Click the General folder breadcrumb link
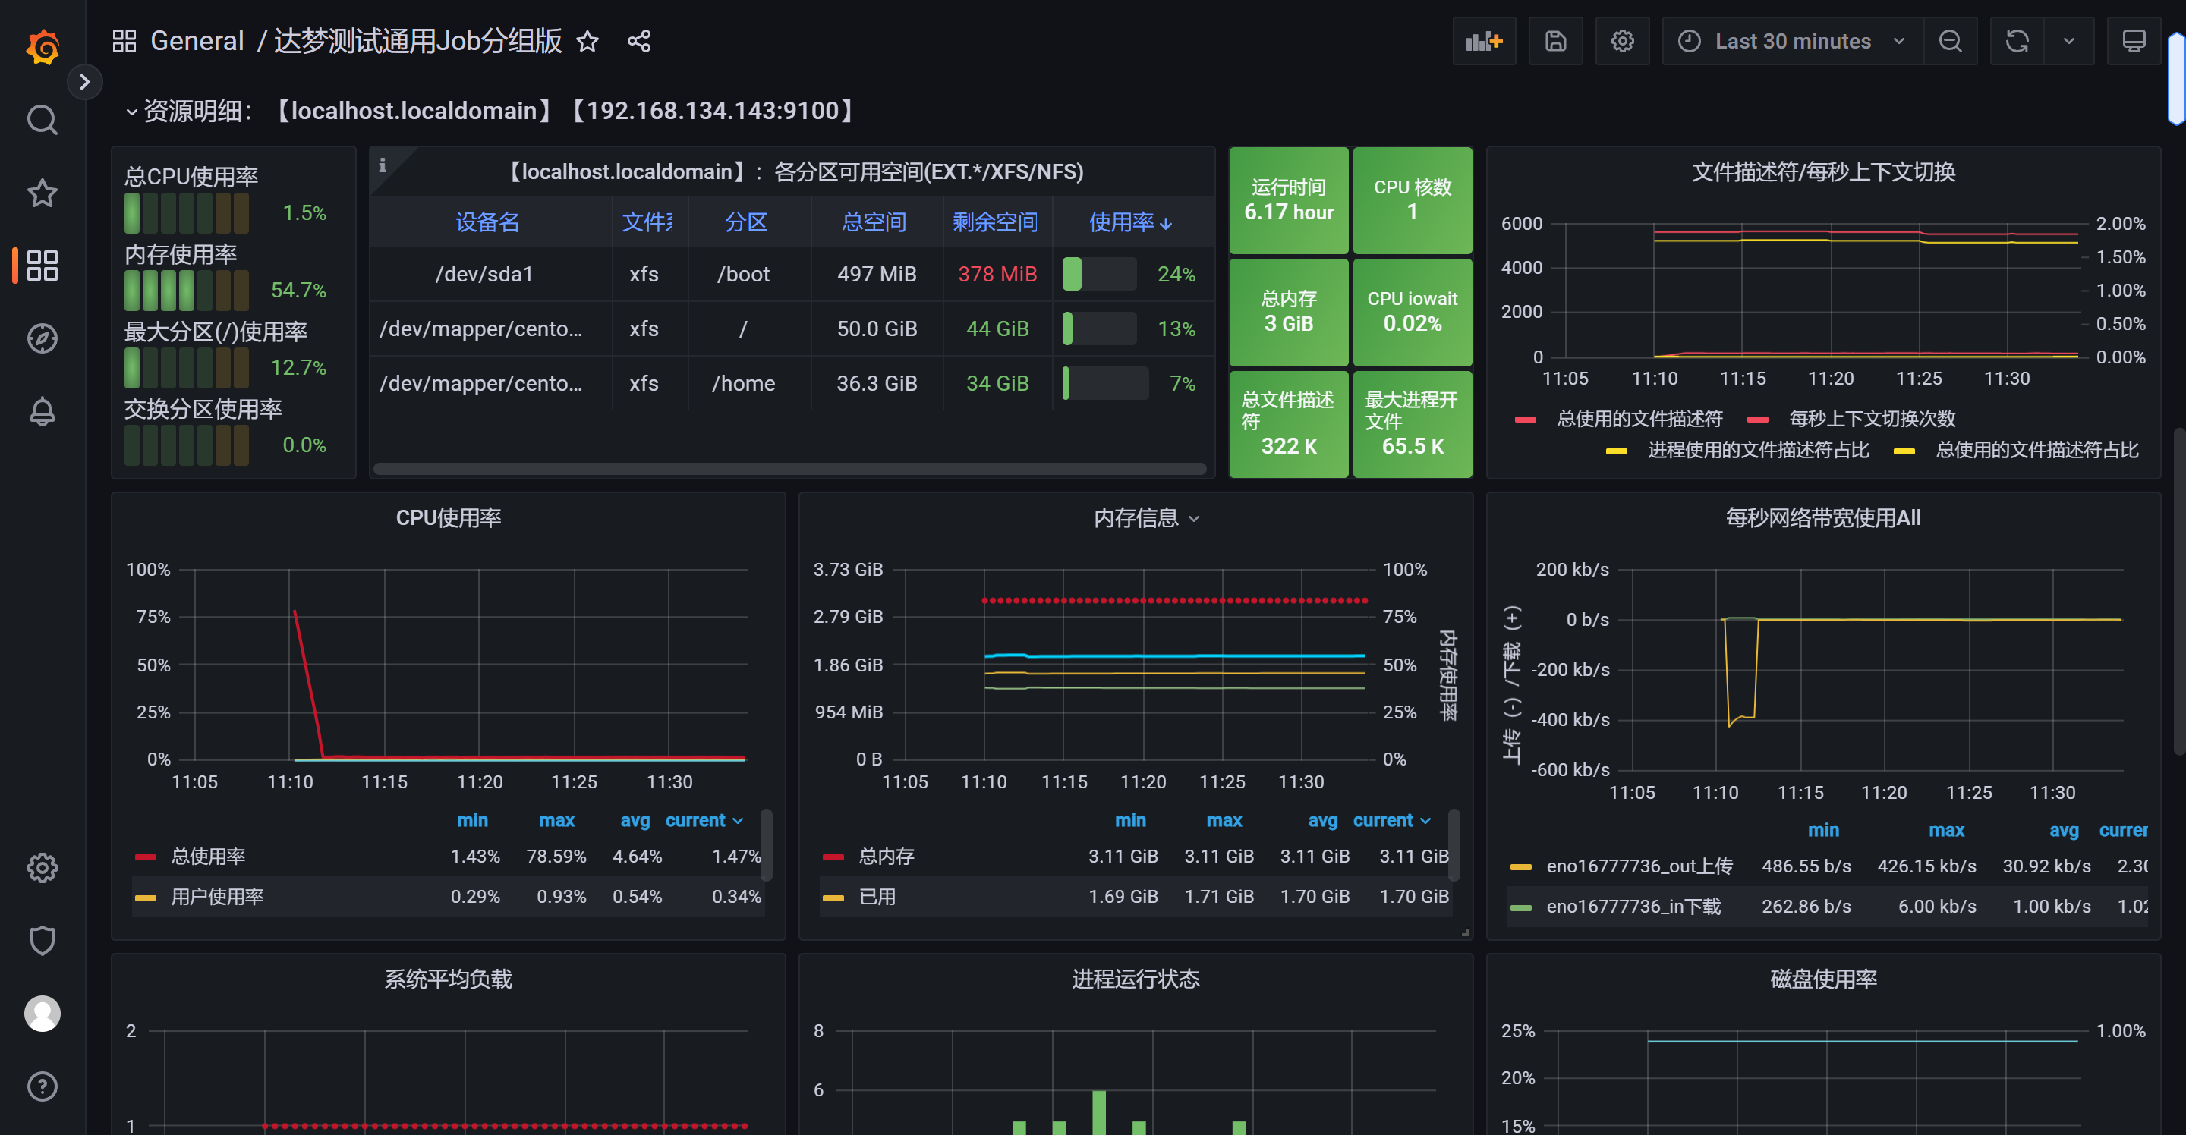Screen dimensions: 2186x1135 tap(197, 41)
